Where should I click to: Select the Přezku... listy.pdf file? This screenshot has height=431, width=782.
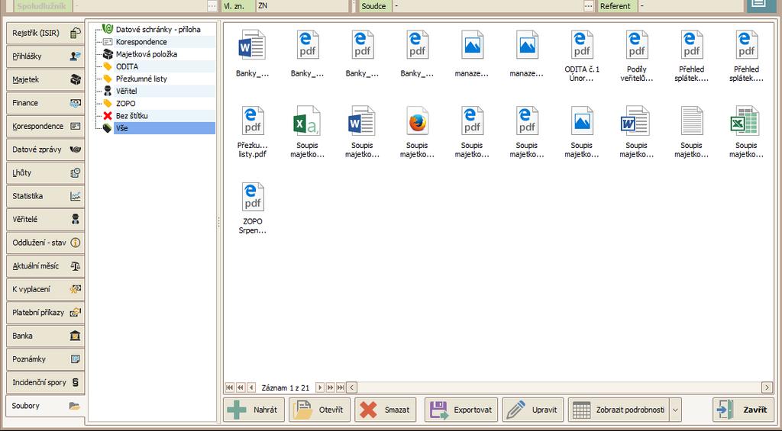[x=252, y=132]
